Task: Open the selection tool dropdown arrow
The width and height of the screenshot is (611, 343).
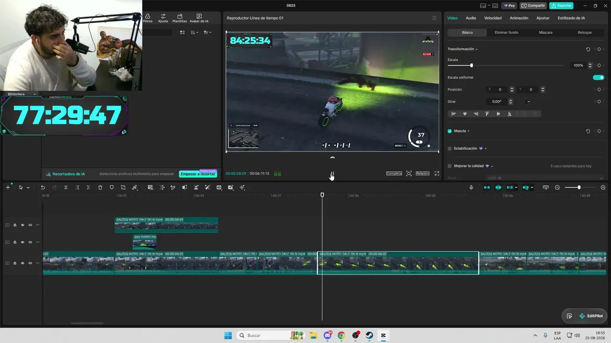Action: tap(28, 188)
